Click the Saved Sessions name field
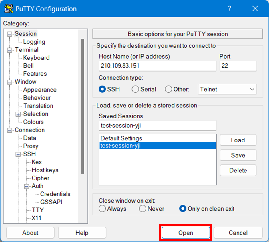The image size is (269, 242). tap(158, 126)
